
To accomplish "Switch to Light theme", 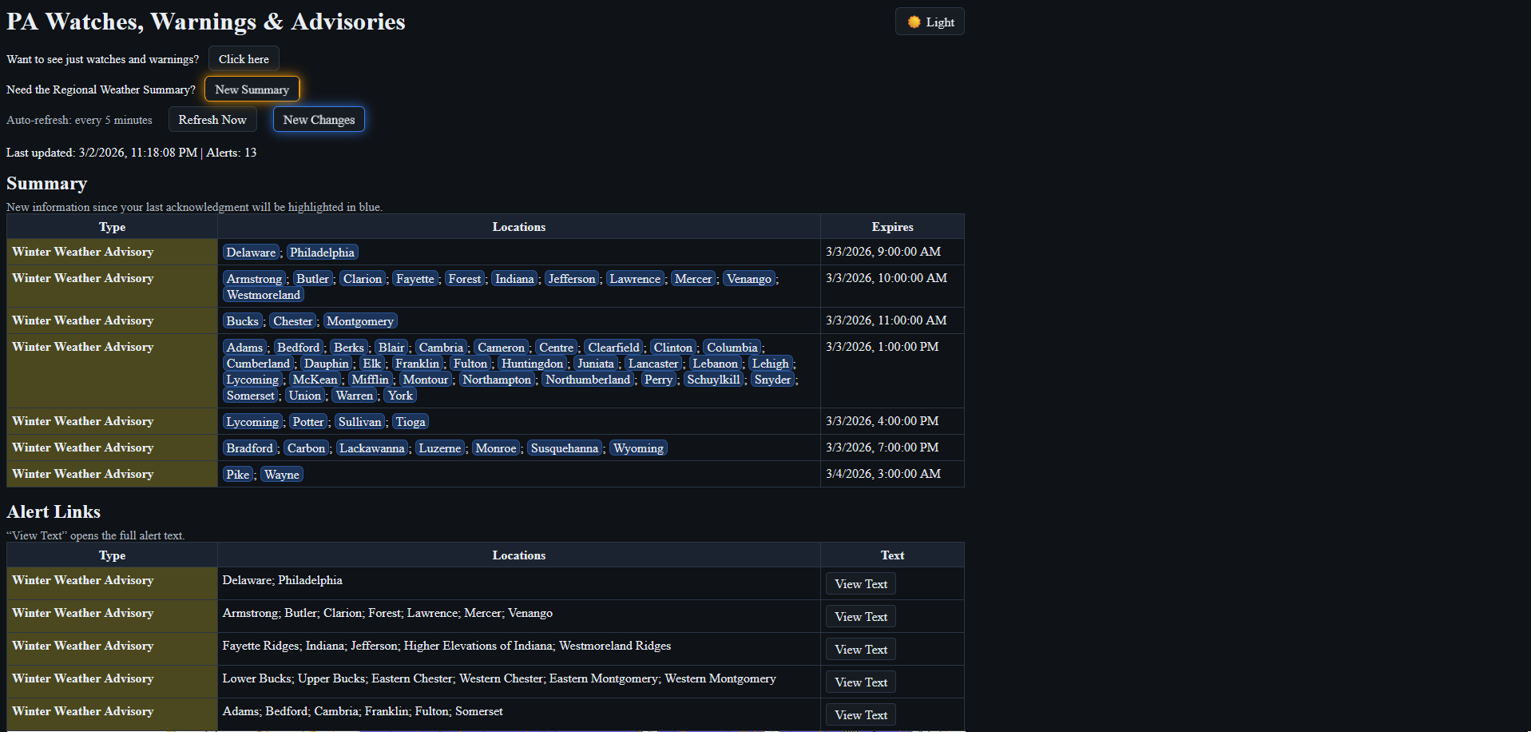I will point(930,22).
